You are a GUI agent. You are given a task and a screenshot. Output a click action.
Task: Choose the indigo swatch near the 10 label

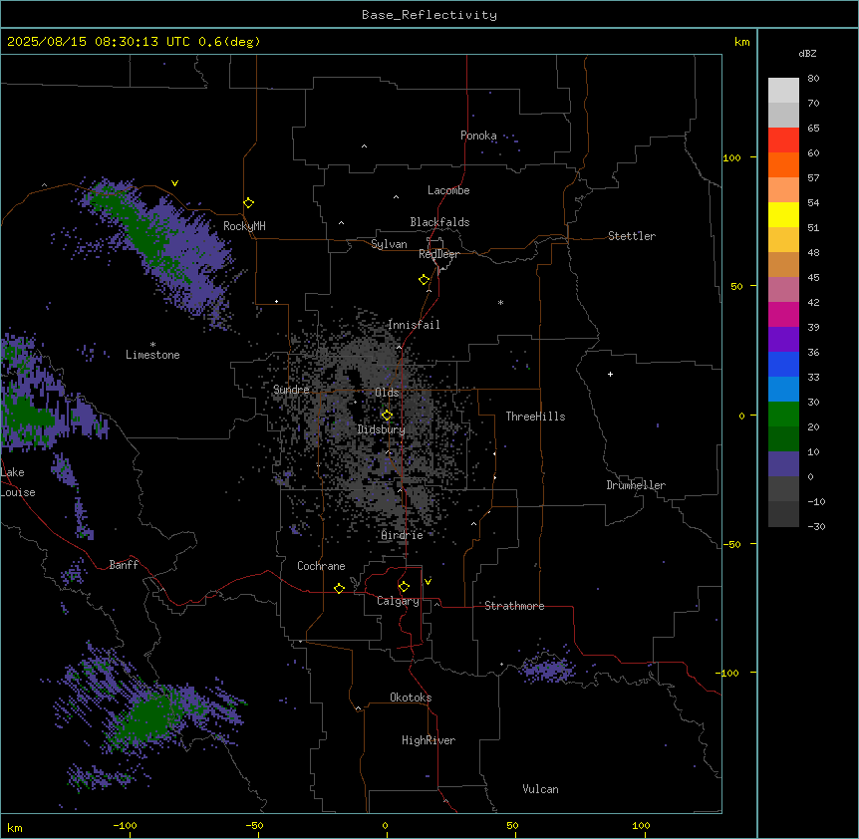point(783,464)
